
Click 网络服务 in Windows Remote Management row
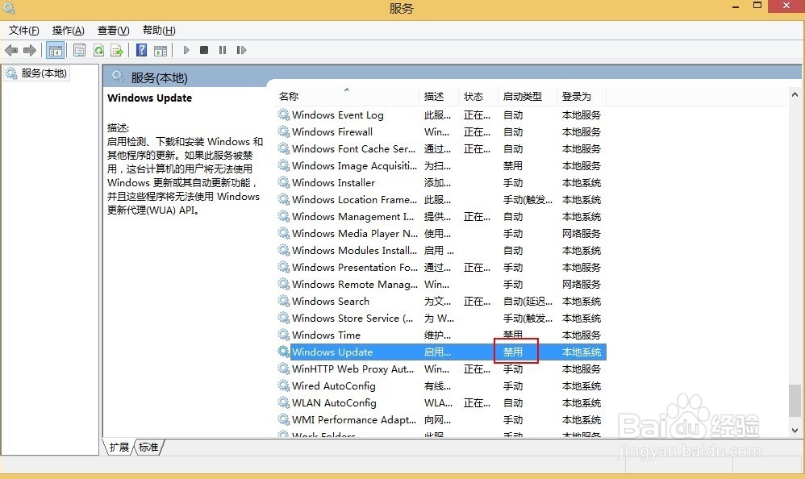click(x=581, y=285)
